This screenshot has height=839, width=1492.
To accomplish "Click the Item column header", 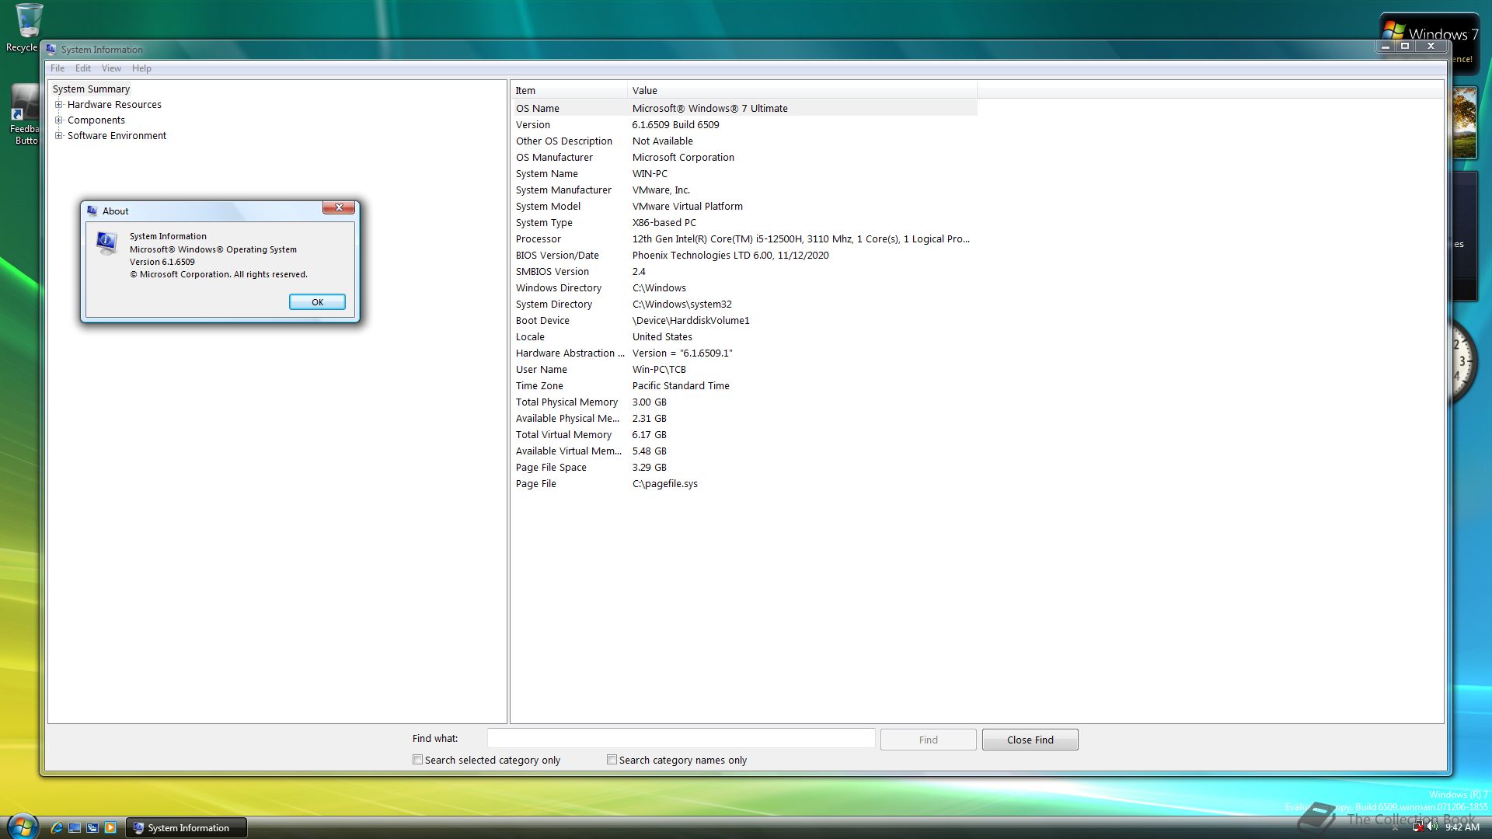I will point(569,91).
